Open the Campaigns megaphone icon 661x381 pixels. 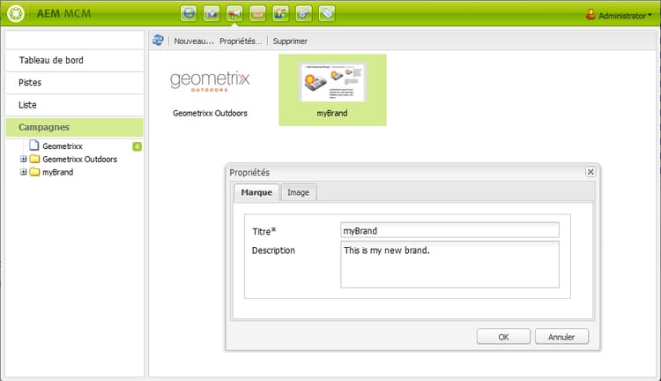(x=234, y=13)
